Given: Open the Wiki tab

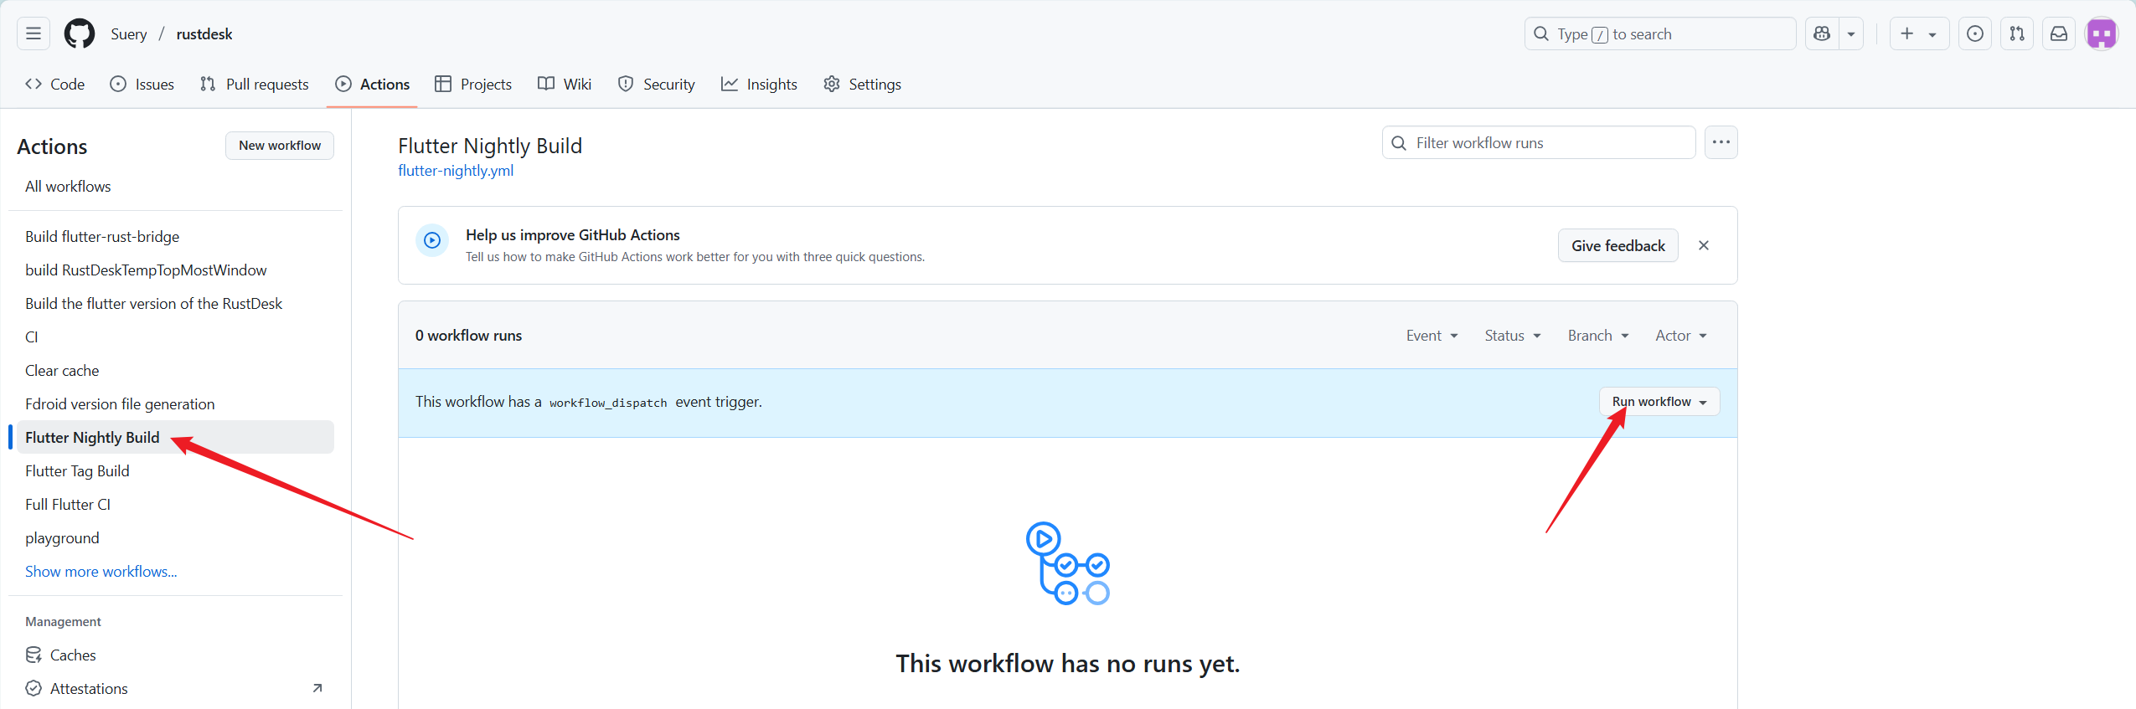Looking at the screenshot, I should [565, 84].
